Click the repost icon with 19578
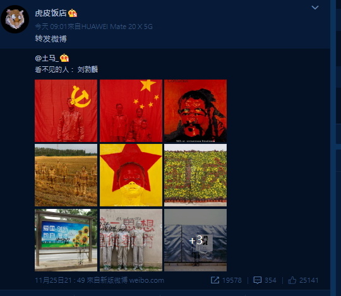Screen dimensions: 341x296 [x=215, y=280]
